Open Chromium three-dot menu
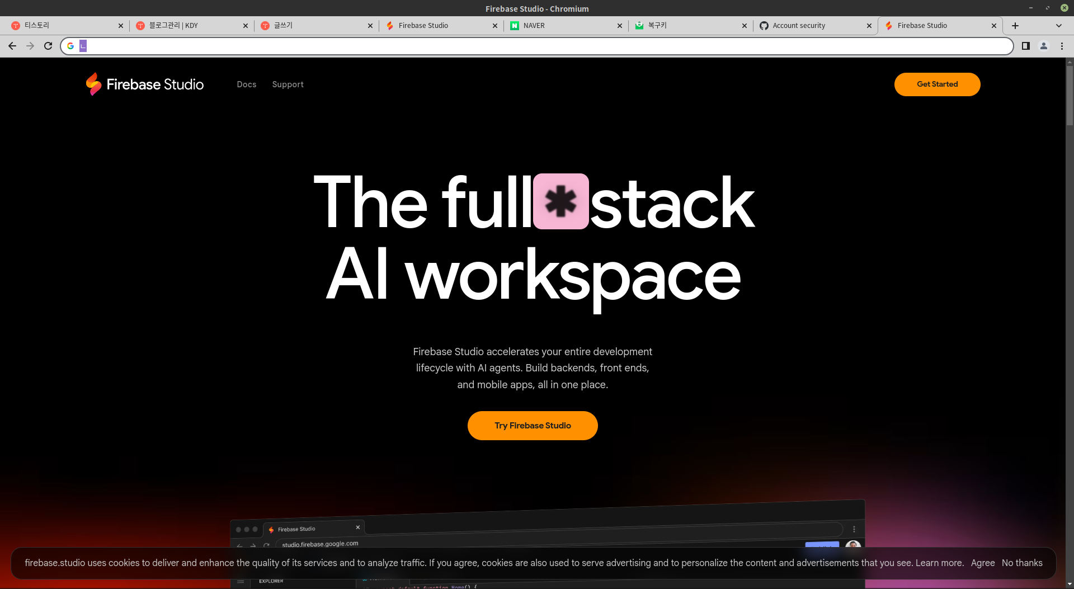The width and height of the screenshot is (1074, 589). 1062,46
